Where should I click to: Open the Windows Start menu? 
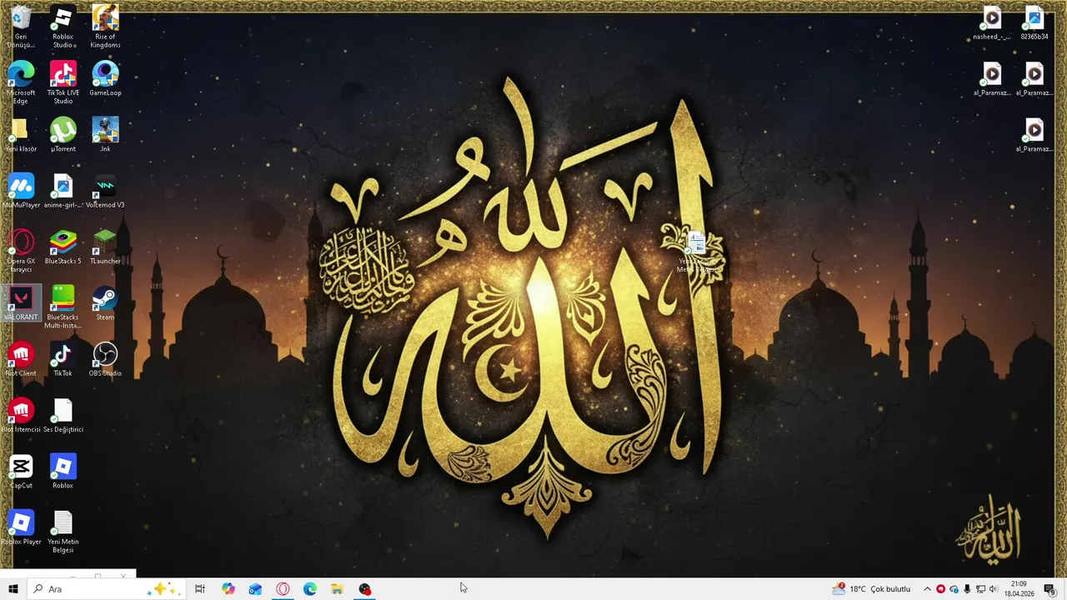(13, 589)
